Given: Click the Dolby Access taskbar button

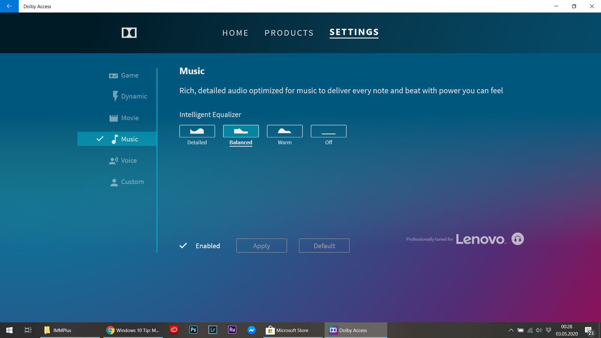Looking at the screenshot, I should [x=355, y=330].
